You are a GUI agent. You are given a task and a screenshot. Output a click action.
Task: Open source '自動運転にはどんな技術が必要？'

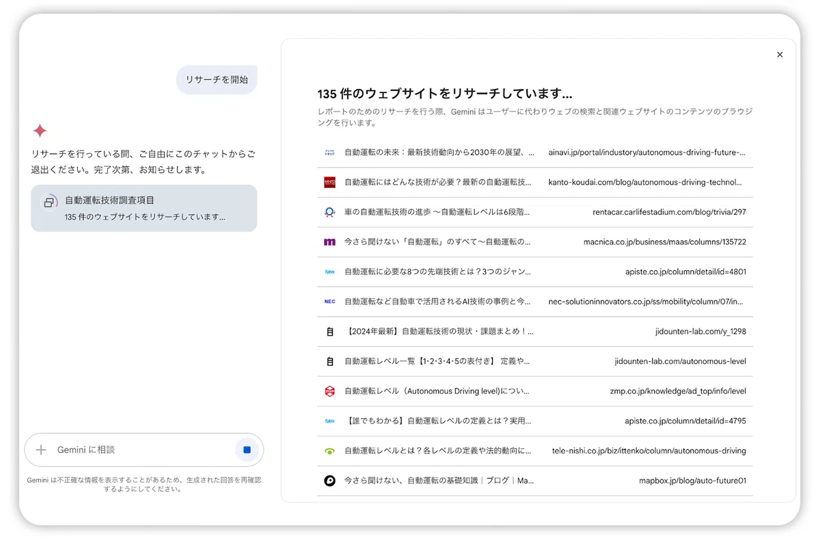pyautogui.click(x=438, y=183)
